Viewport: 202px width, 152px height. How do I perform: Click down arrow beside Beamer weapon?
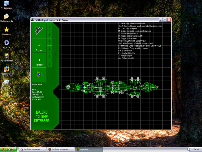click(x=50, y=49)
